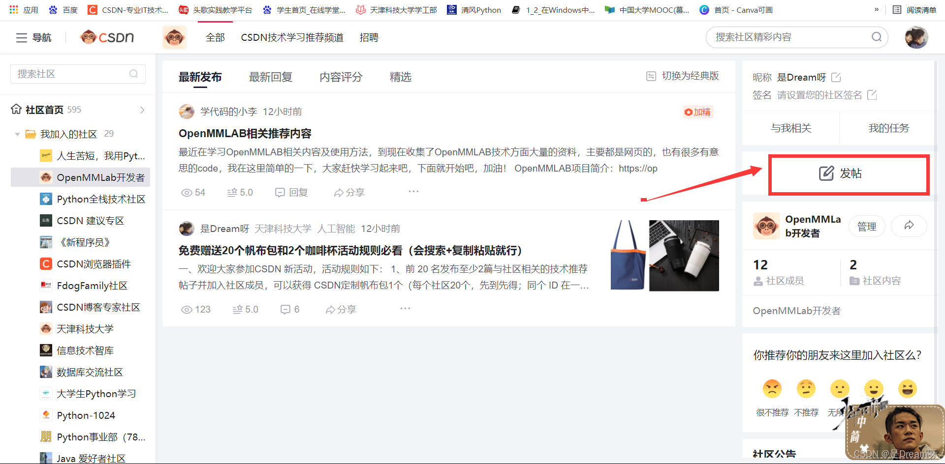Select 大学生Python学习 community
The height and width of the screenshot is (464, 945).
(88, 394)
